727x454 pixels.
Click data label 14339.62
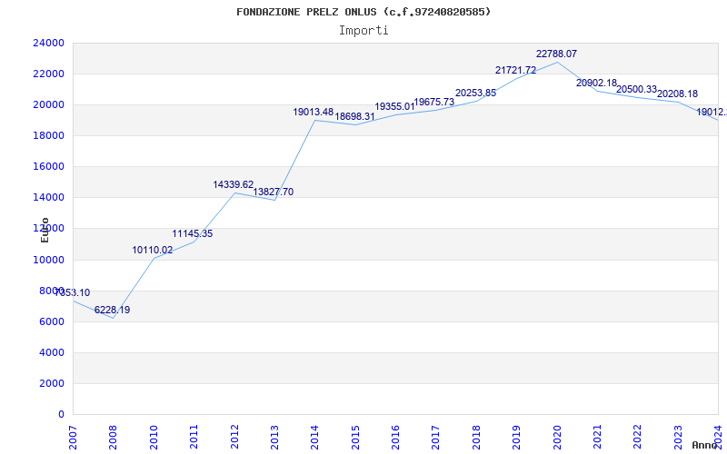[234, 185]
